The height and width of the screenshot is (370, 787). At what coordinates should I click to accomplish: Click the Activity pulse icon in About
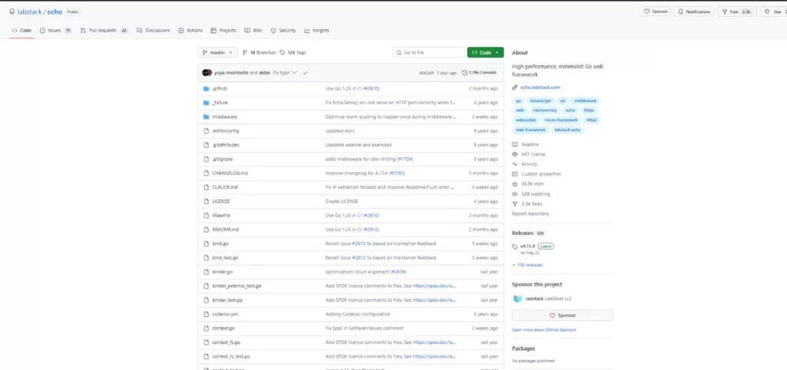click(515, 164)
